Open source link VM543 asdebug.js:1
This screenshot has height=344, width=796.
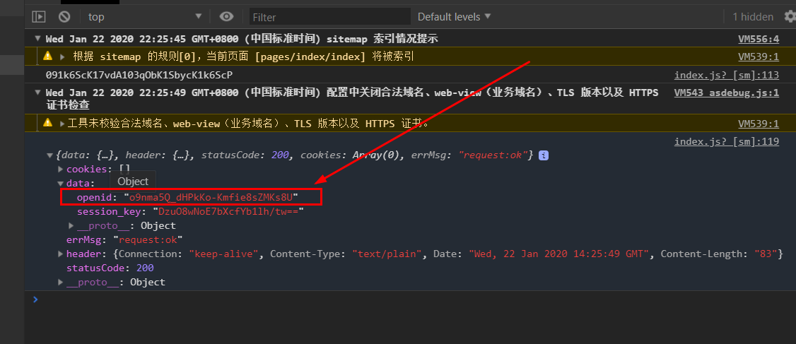pyautogui.click(x=727, y=93)
